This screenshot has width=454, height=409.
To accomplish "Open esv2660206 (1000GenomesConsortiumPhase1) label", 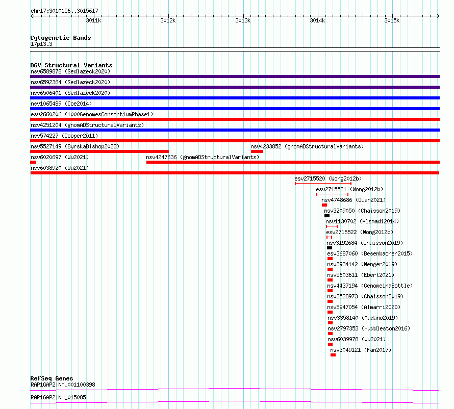I will (x=92, y=114).
